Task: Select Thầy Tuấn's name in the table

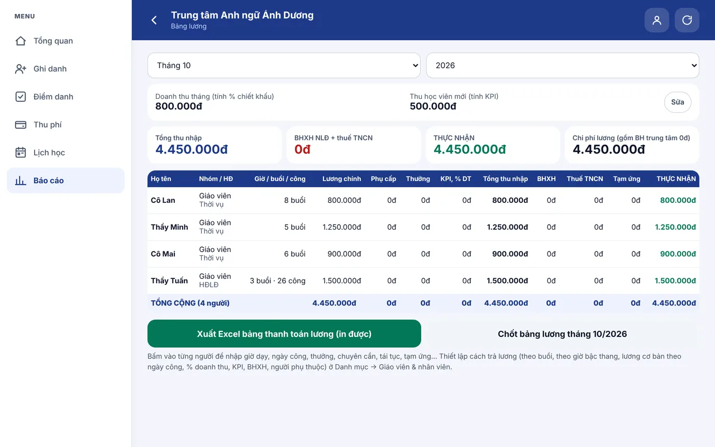Action: [169, 280]
